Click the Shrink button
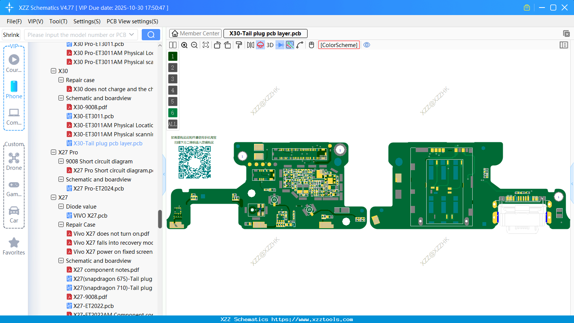Screen dimensions: 574x323 (11, 34)
